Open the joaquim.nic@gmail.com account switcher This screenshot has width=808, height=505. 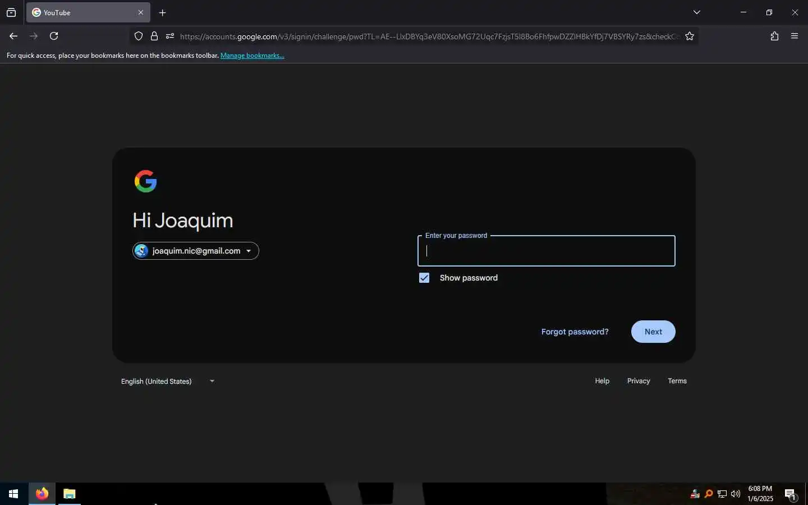196,251
